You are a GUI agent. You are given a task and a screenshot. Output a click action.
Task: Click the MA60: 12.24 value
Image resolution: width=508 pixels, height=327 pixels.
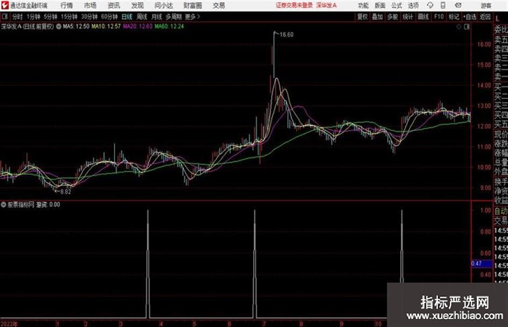tap(169, 26)
